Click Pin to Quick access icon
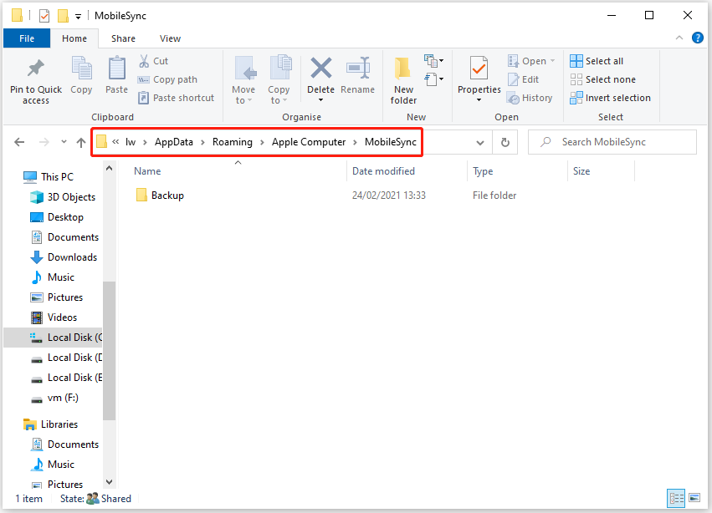The width and height of the screenshot is (712, 513). (36, 69)
